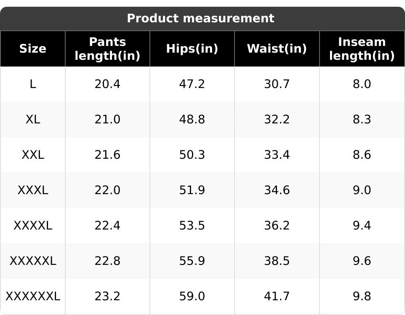Select the XXXXXL size cell
The image size is (405, 315).
(33, 261)
